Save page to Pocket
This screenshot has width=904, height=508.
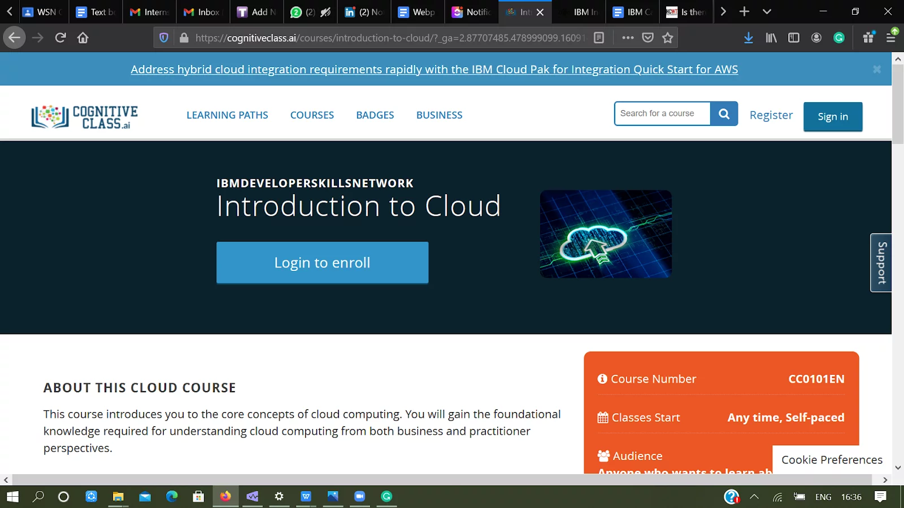[x=648, y=38]
